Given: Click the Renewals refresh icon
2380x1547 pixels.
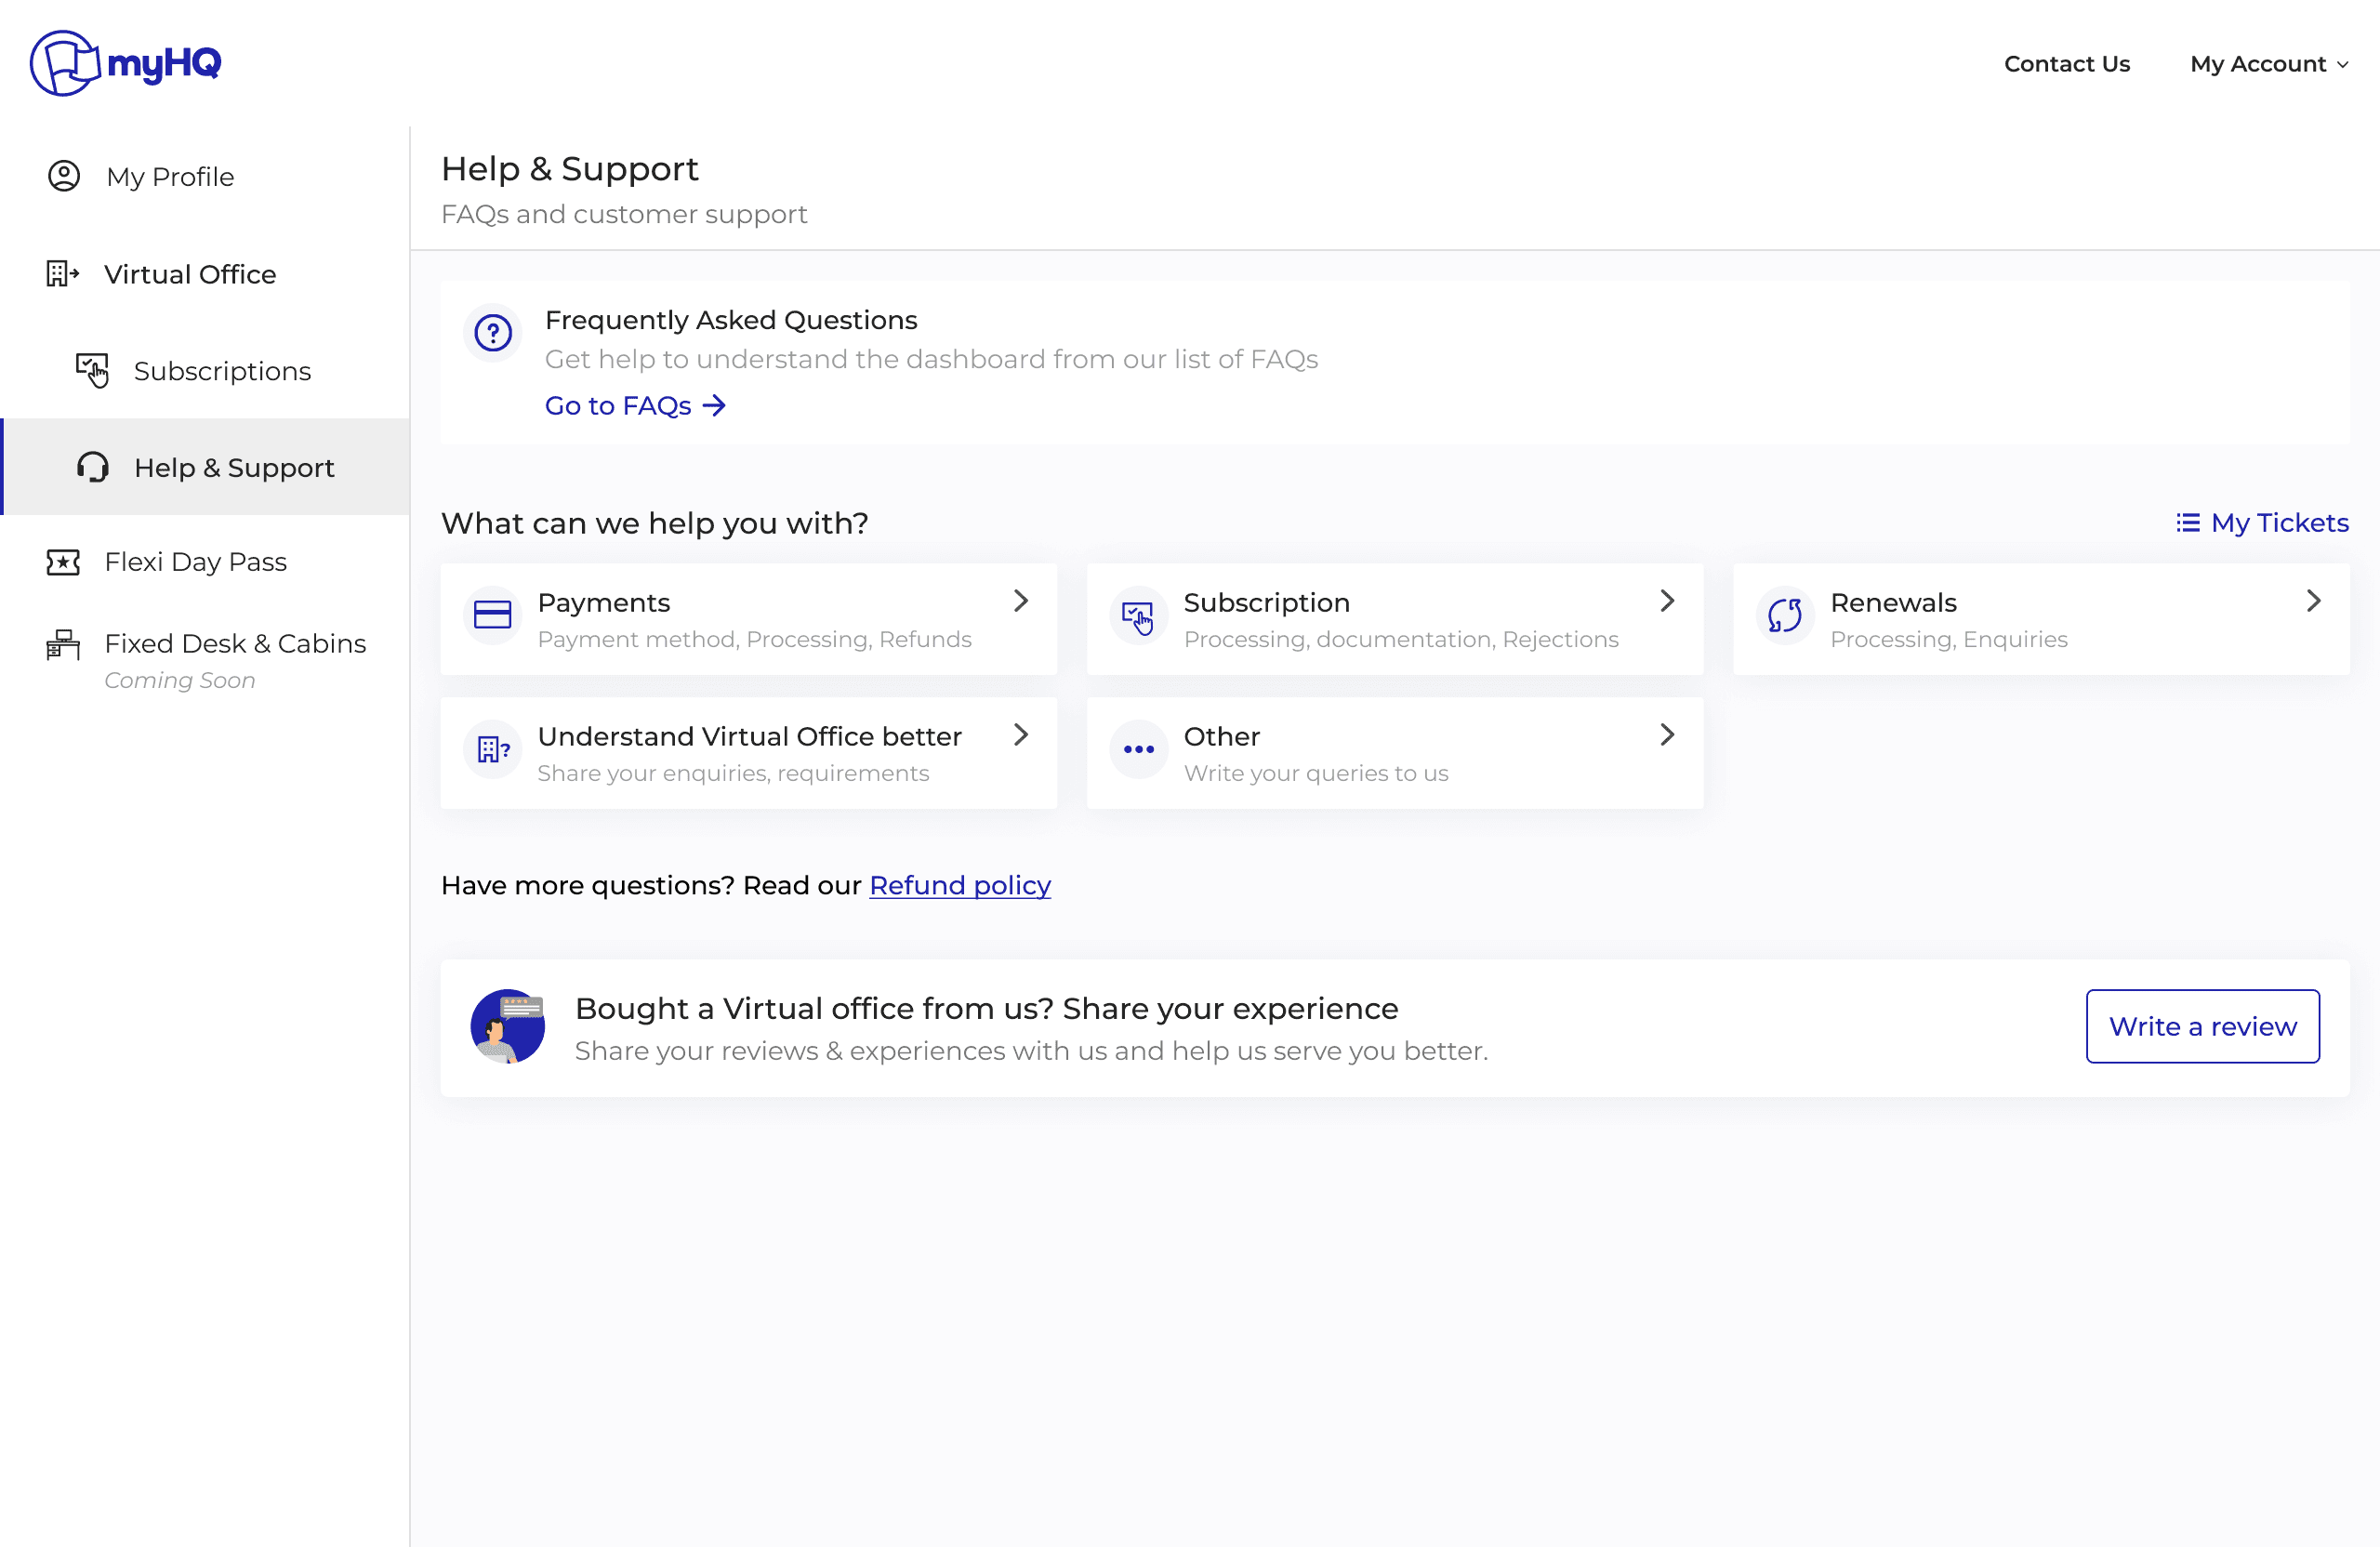Looking at the screenshot, I should click(x=1785, y=615).
